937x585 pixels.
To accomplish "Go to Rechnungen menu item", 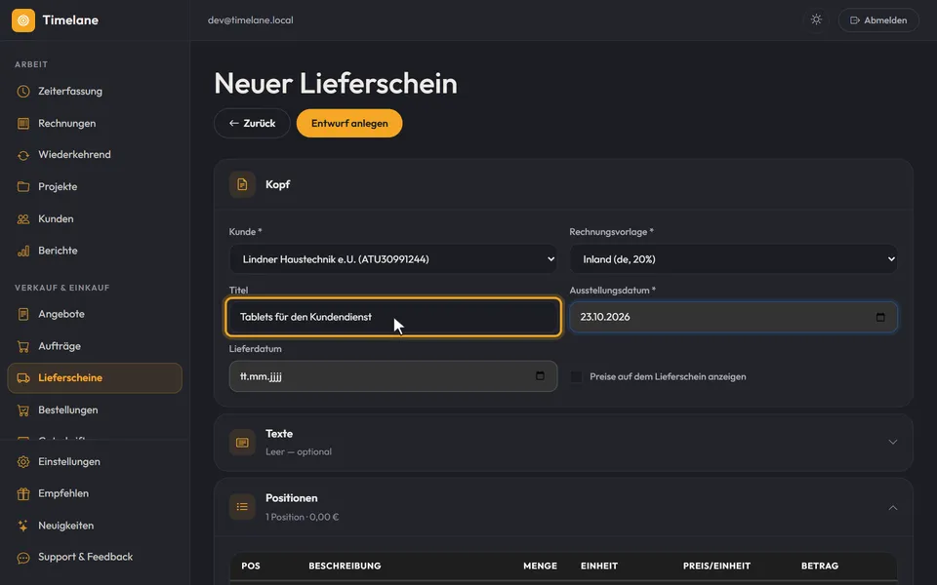I will click(95, 124).
